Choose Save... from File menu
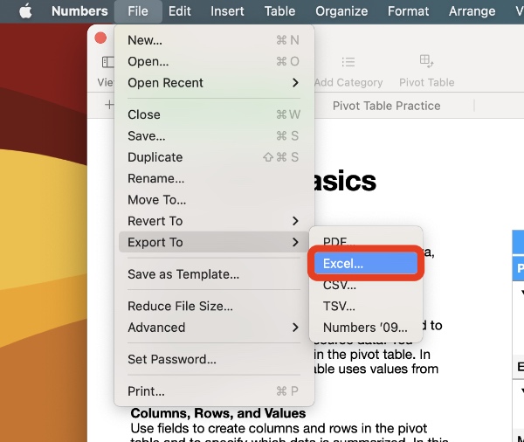 coord(214,135)
